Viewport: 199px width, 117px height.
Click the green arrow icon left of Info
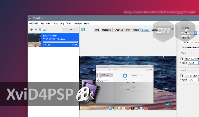coord(83,30)
